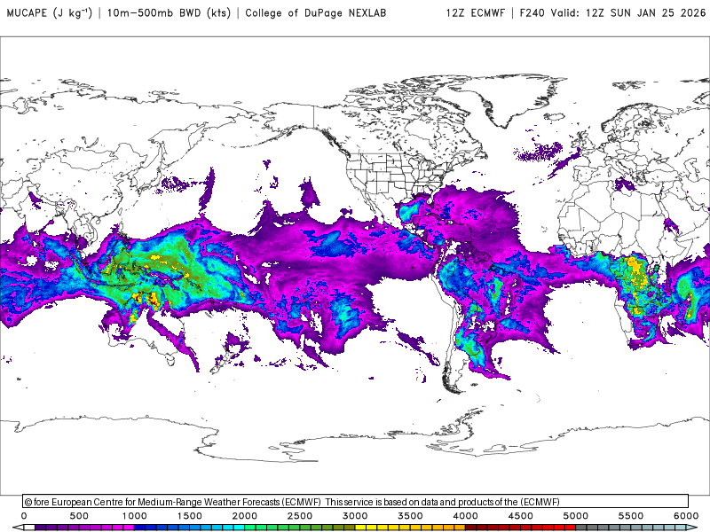710x532 pixels.
Task: Click the 1500 label on the color scale
Action: (189, 516)
